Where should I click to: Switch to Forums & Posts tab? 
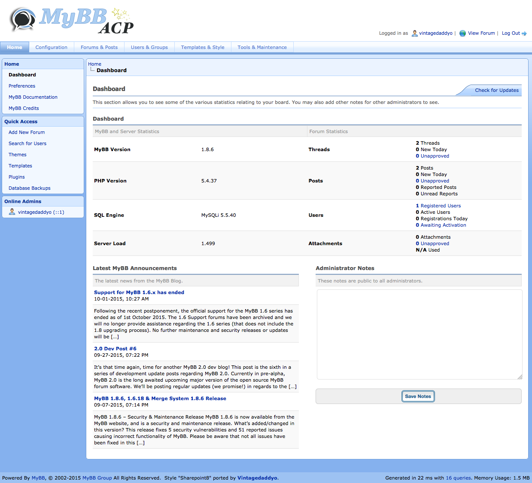pos(99,47)
